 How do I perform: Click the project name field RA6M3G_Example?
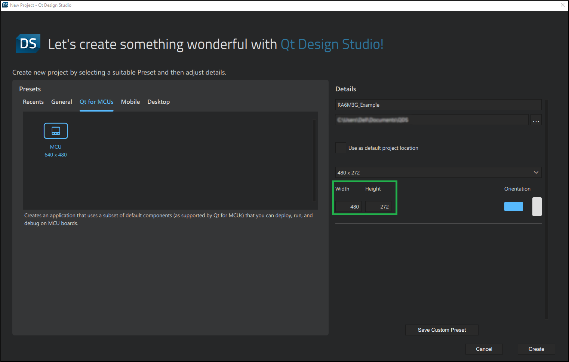[x=438, y=105]
